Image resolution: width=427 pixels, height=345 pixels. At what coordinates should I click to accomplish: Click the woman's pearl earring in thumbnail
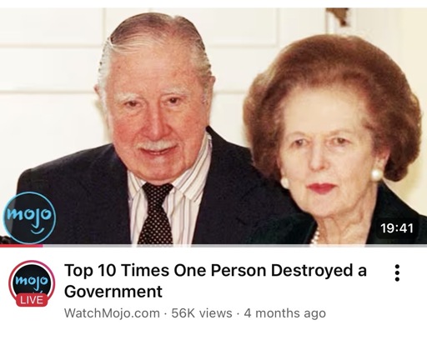377,175
